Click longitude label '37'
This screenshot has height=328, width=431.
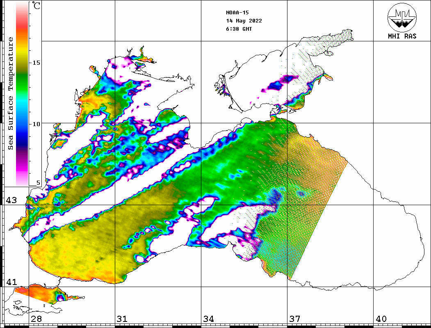pyautogui.click(x=295, y=319)
